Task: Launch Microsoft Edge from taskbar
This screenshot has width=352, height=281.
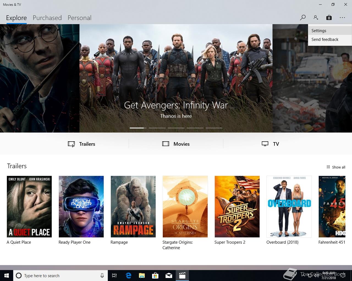Action: (128, 276)
